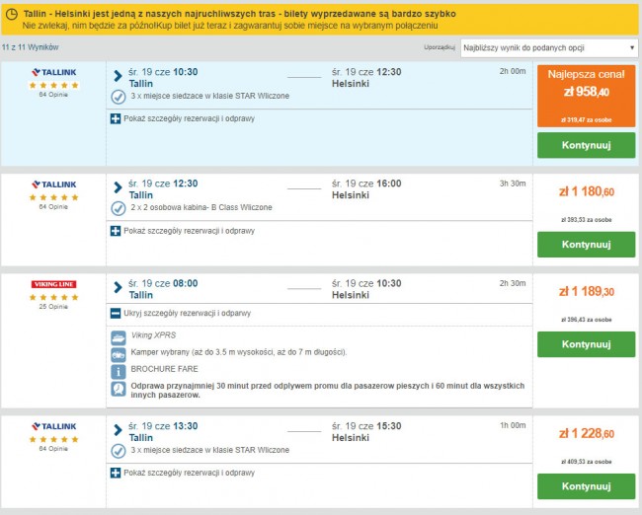The image size is (642, 515).
Task: Toggle checkmark for STAR seats on 13:30 sailing
Action: point(119,451)
